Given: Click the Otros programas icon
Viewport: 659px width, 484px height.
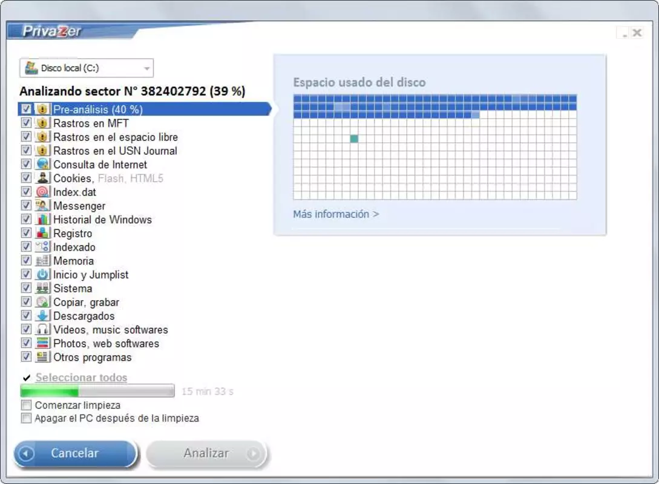Looking at the screenshot, I should click(42, 357).
